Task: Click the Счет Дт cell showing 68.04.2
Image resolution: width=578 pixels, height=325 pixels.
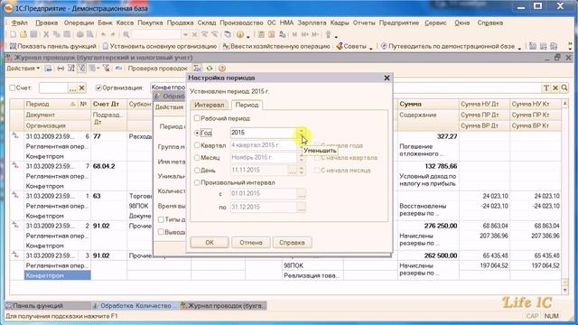Action: (108, 166)
